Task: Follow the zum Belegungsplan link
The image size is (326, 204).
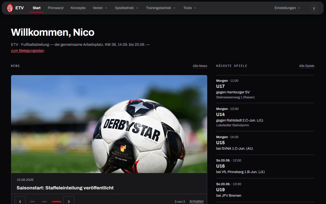Action: (28, 51)
